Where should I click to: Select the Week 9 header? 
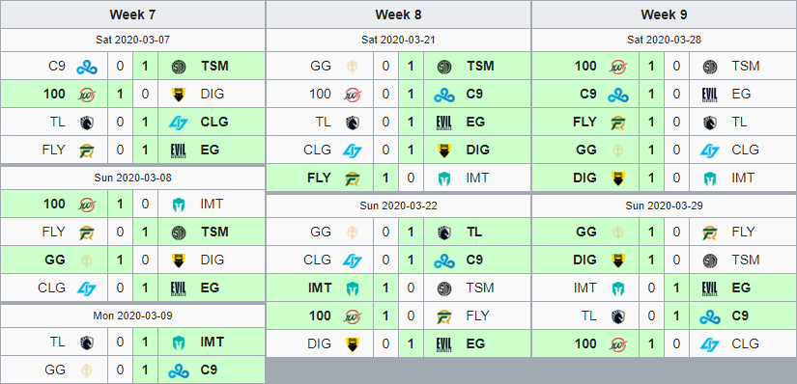click(x=665, y=14)
